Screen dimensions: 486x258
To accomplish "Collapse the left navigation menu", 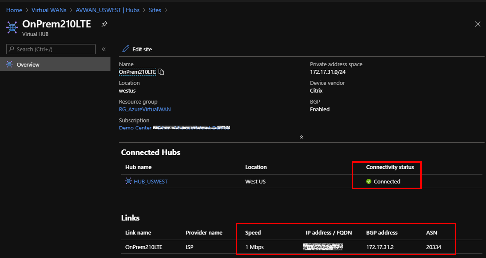I will (x=104, y=49).
